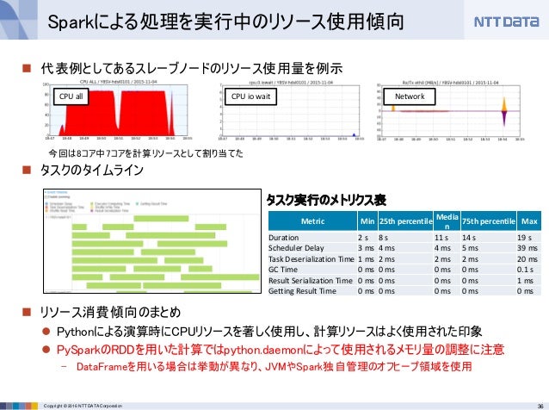Click Task Deserialization Time Min value '1 ms'
Image resolution: width=549 pixels, height=410 pixels.
(366, 259)
